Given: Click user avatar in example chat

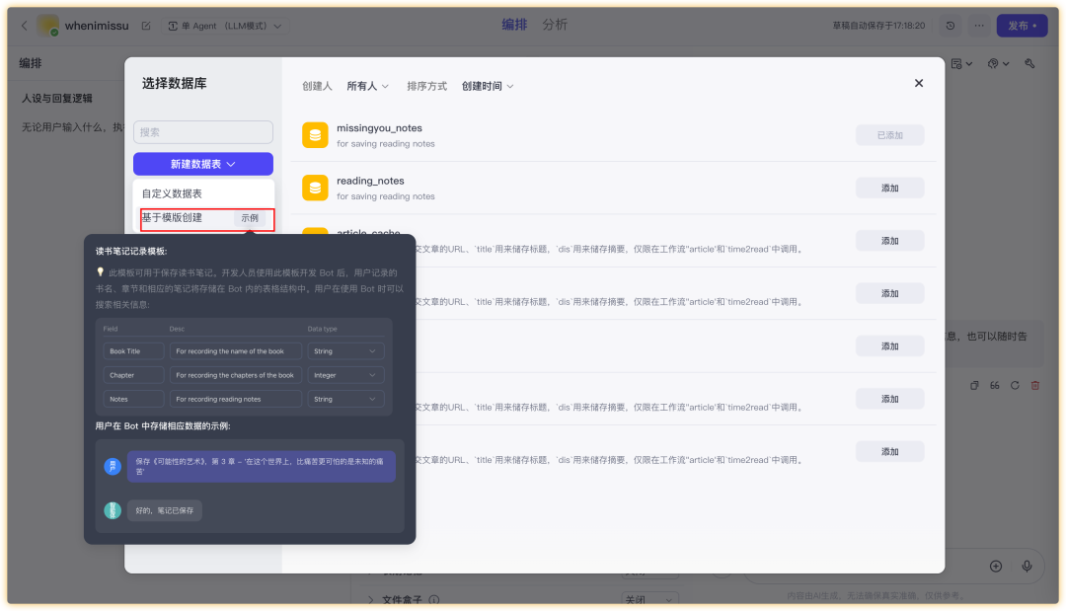Looking at the screenshot, I should point(113,466).
